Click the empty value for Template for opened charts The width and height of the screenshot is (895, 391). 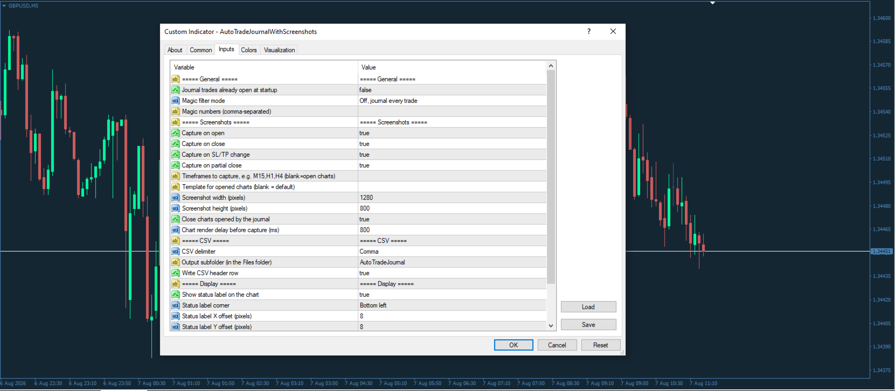452,187
